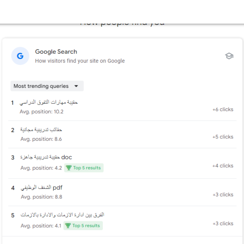Click the rank number 1 entry
This screenshot has height=244, width=244.
pyautogui.click(x=13, y=103)
